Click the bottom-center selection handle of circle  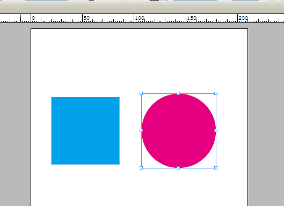click(178, 168)
